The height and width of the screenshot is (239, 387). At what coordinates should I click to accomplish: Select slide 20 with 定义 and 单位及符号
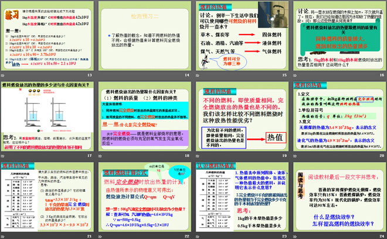tap(339, 116)
